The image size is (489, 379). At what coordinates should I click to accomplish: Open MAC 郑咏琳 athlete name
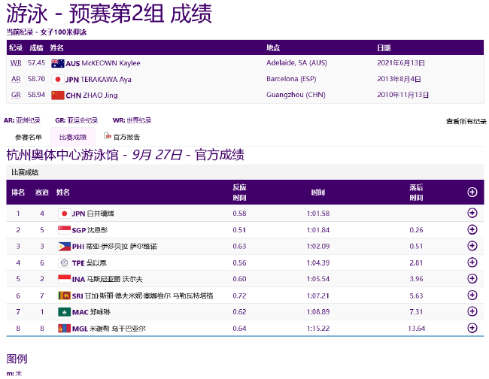[x=91, y=312]
